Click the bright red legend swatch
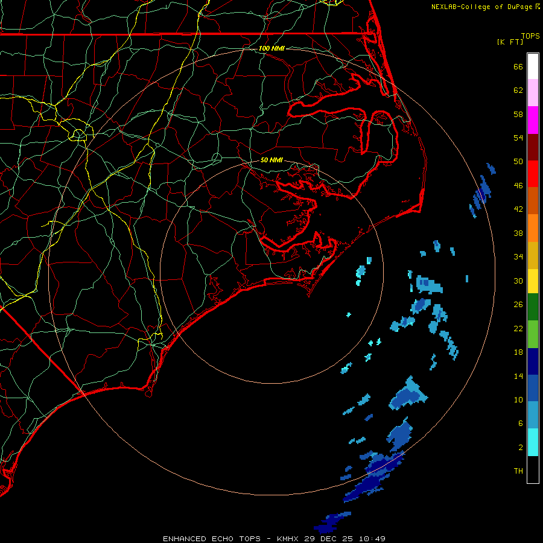Screen dimensions: 543x543 coord(533,174)
